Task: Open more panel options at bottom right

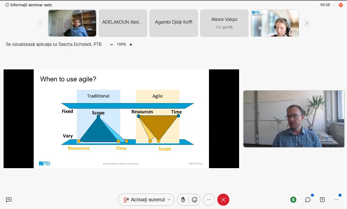Action: tap(337, 200)
